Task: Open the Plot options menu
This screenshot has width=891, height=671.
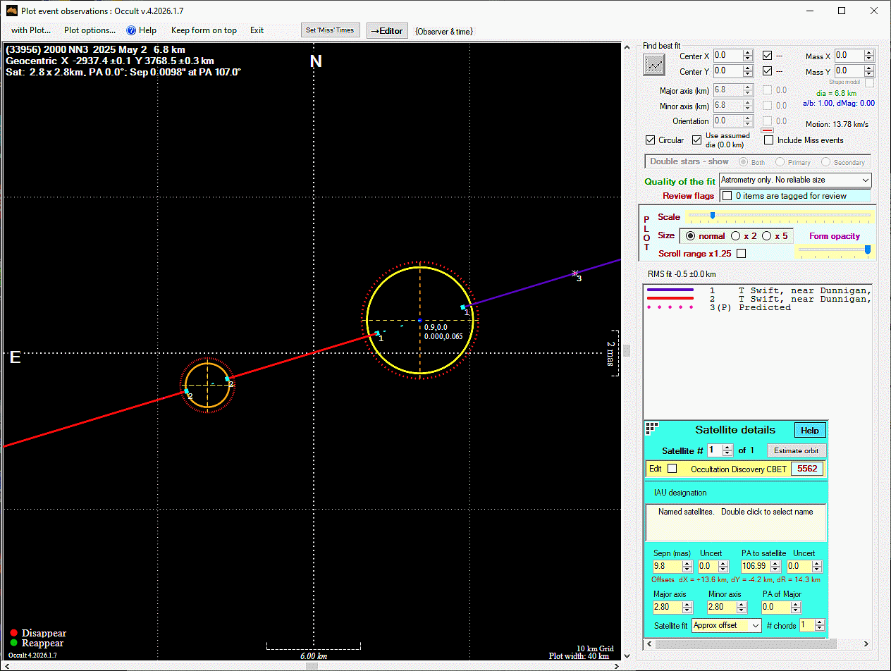Action: coord(90,30)
